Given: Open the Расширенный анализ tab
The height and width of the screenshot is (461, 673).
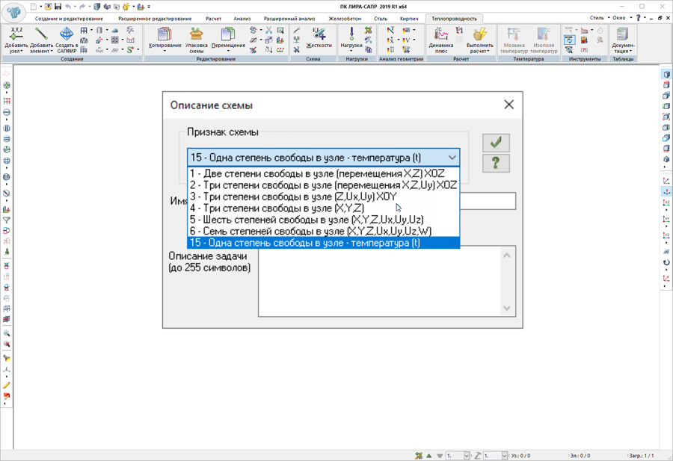Looking at the screenshot, I should click(289, 19).
